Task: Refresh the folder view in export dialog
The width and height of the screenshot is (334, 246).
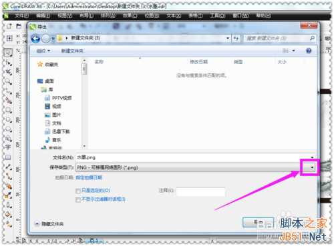Action: point(236,38)
